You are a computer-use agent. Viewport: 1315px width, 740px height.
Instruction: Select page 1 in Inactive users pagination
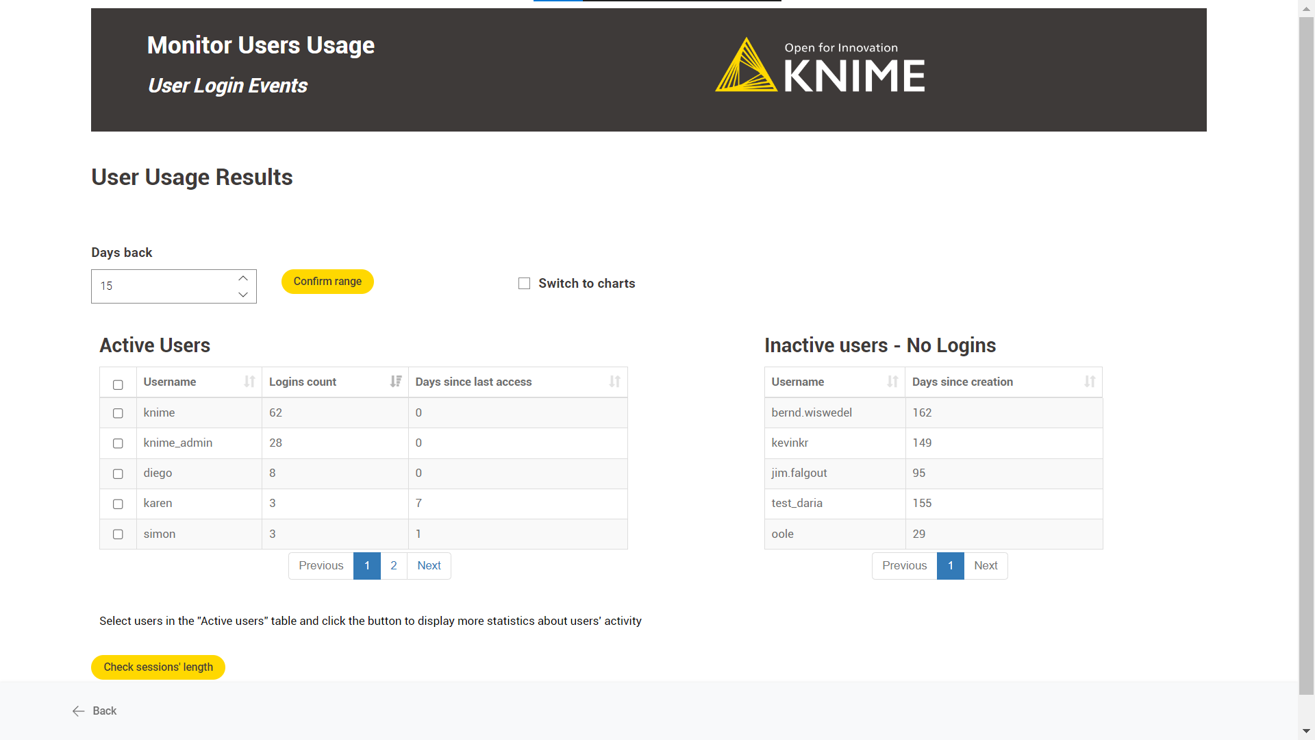pyautogui.click(x=951, y=566)
